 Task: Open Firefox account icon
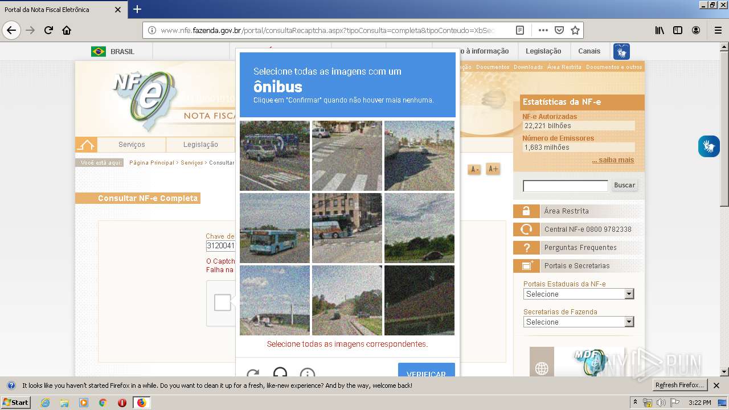(696, 30)
